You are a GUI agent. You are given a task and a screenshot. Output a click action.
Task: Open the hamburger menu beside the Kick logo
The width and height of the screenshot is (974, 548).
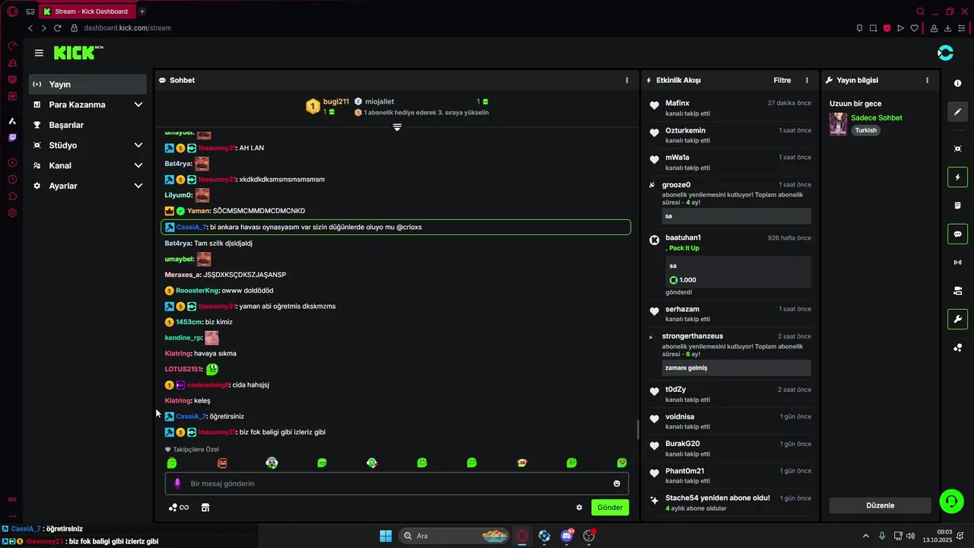(39, 53)
